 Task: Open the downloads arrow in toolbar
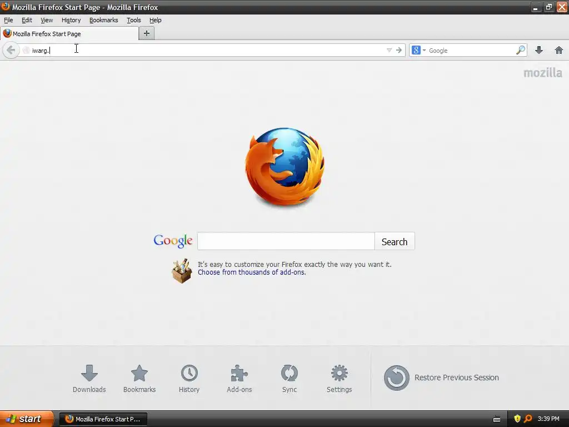[x=539, y=50]
